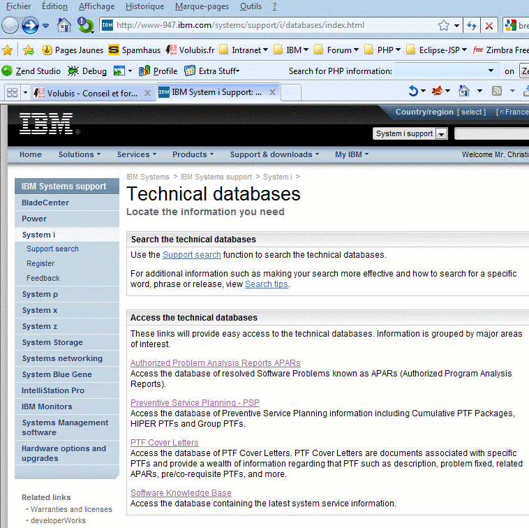Open the Solutions navigation menu
The image size is (529, 528).
(80, 154)
